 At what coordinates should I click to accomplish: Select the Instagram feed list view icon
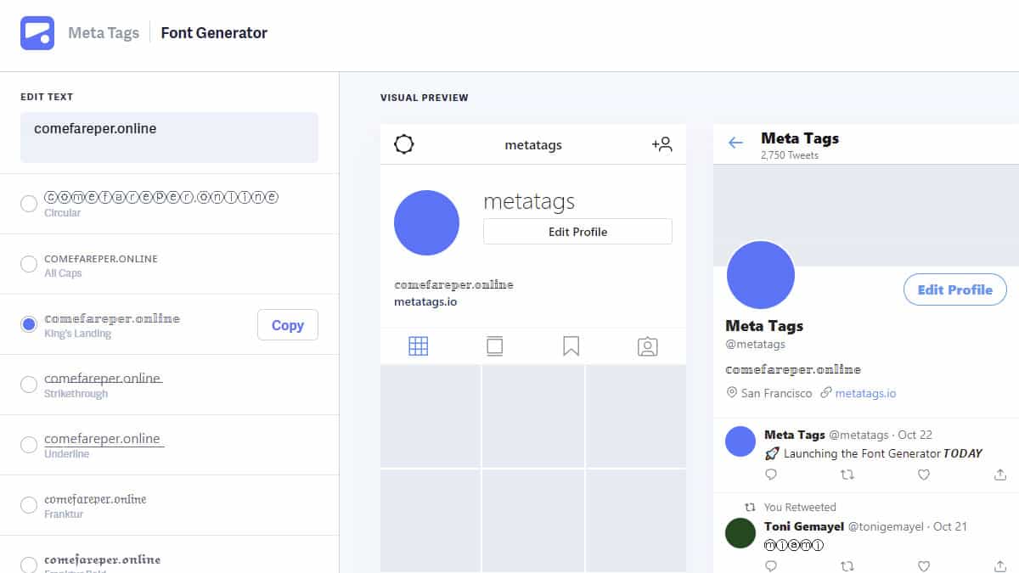[x=494, y=346]
